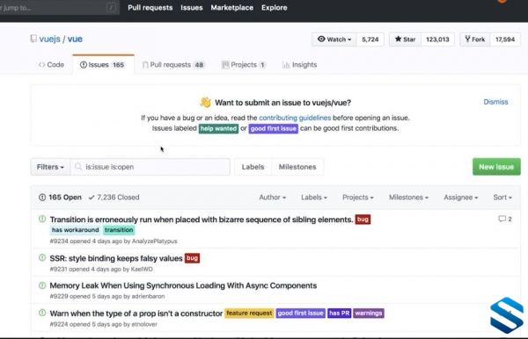The height and width of the screenshot is (339, 528).
Task: Expand the Author filter dropdown
Action: coord(273,198)
